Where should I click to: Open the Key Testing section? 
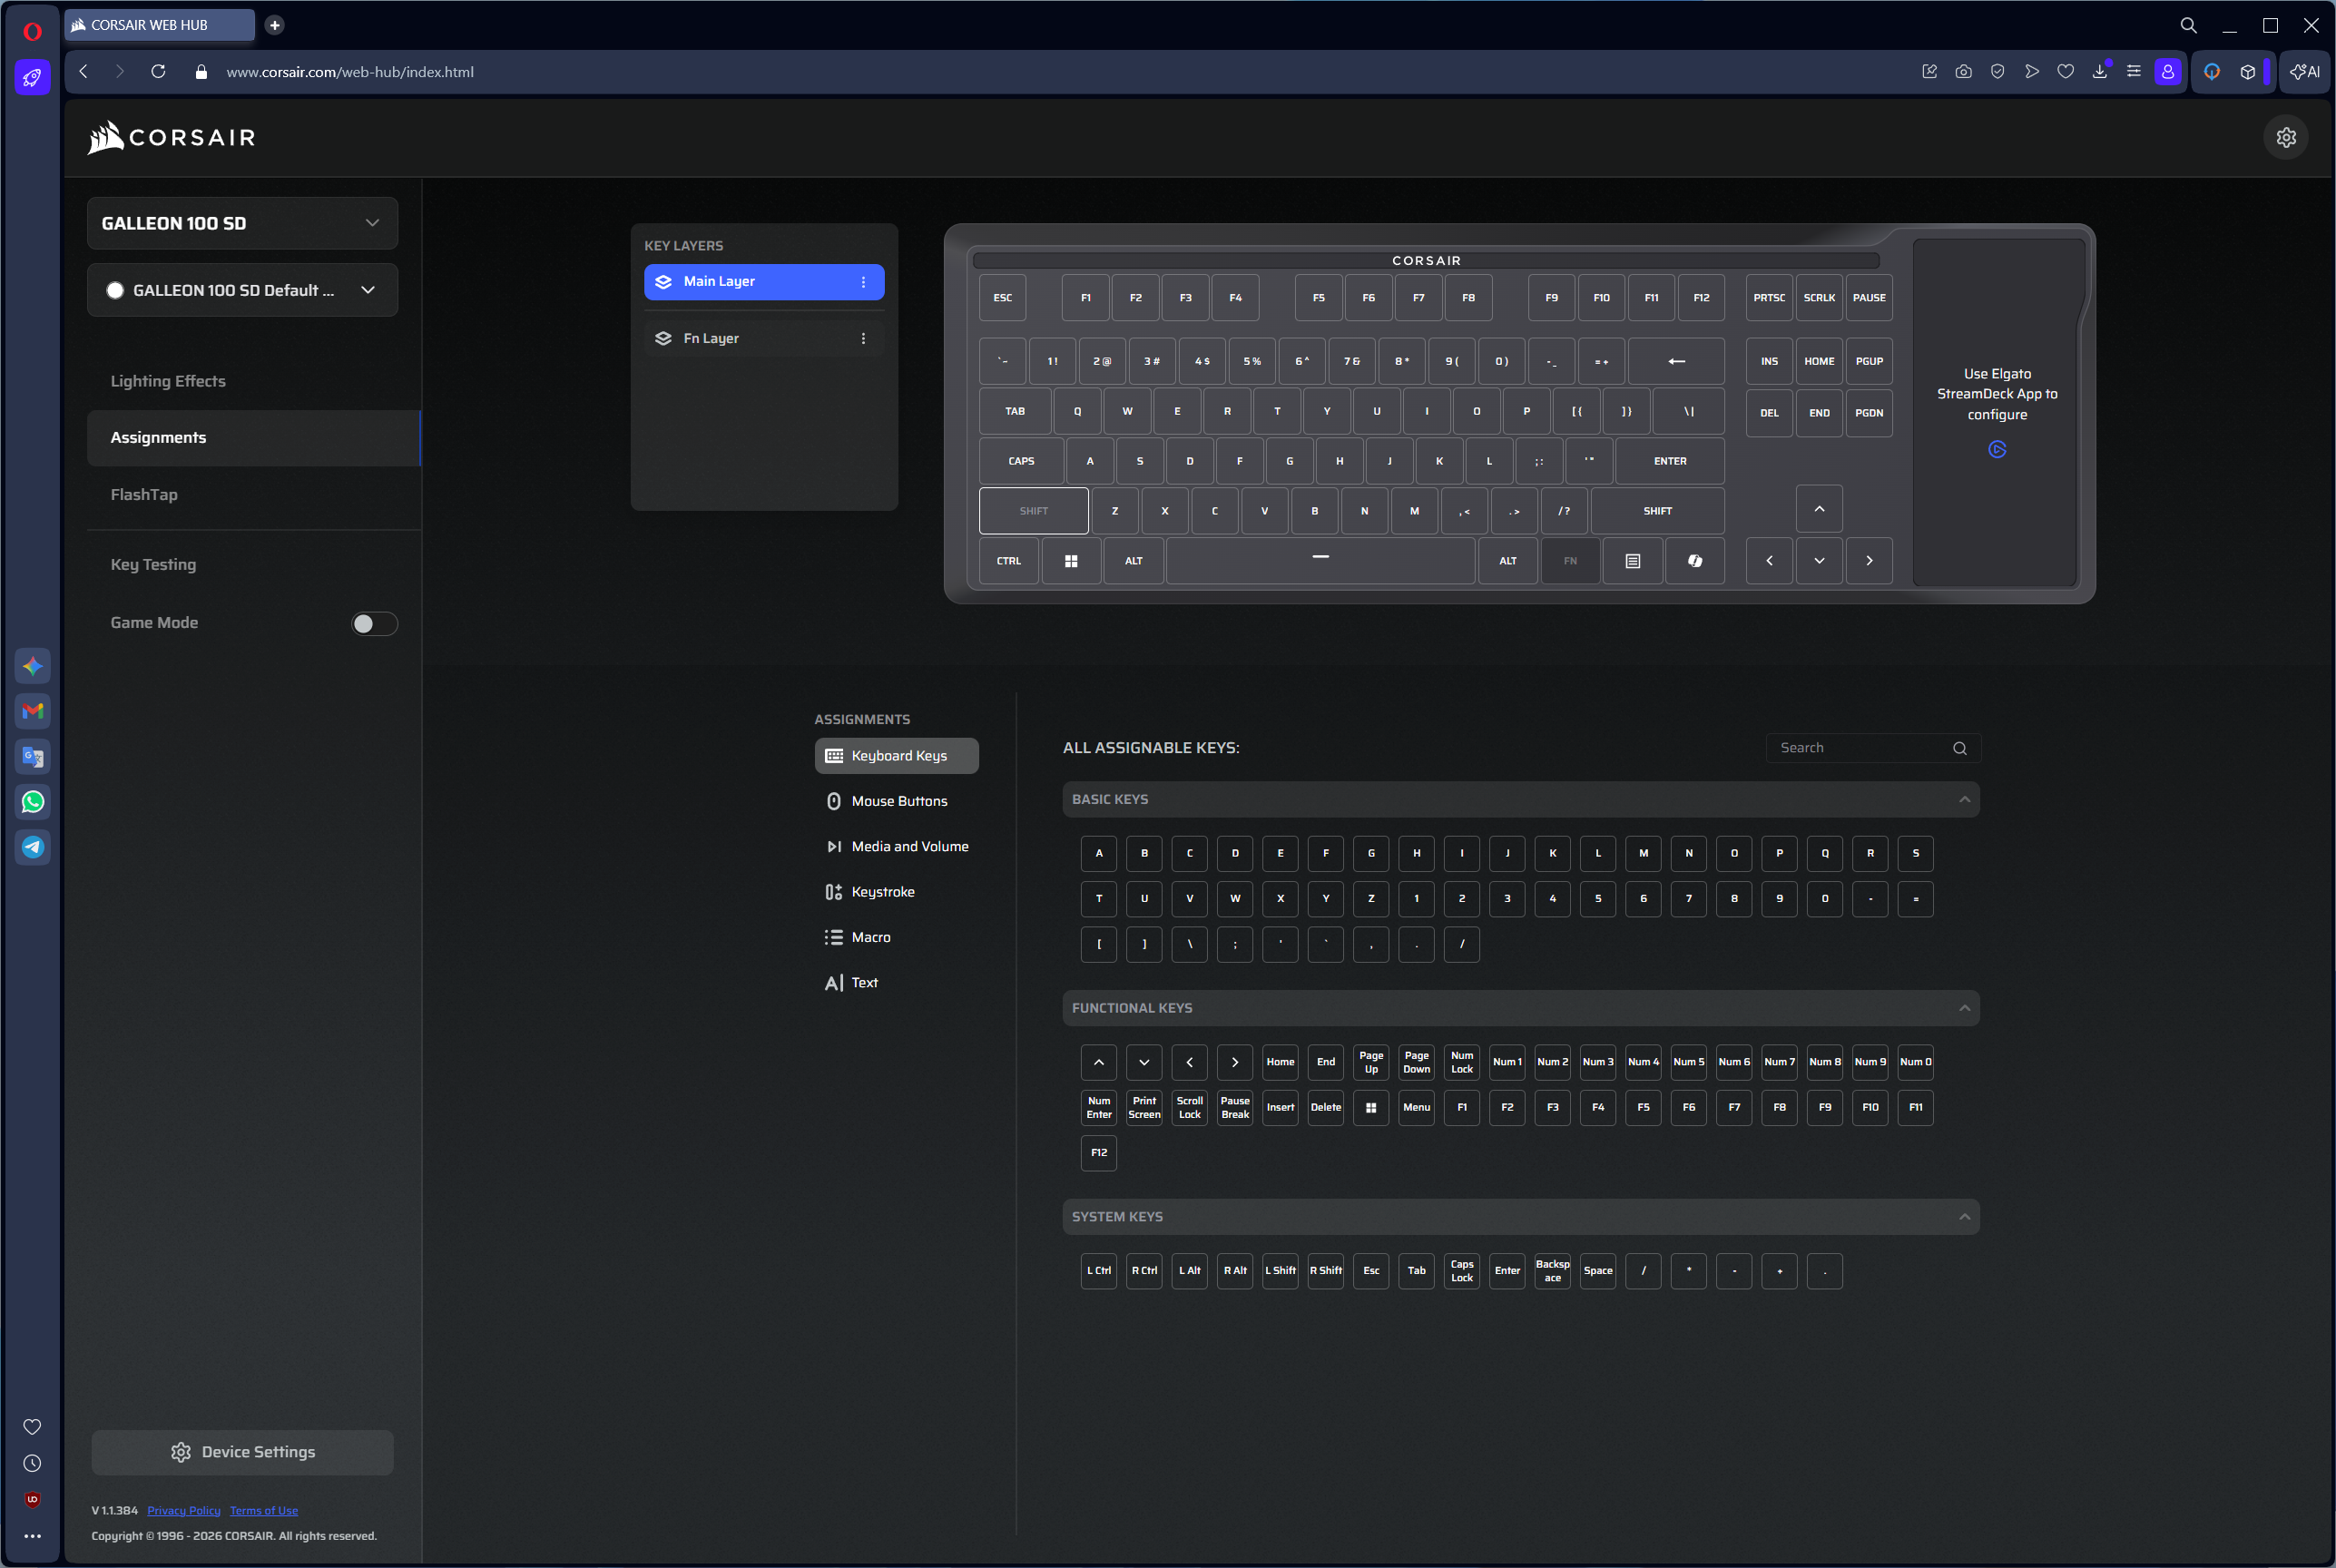(x=153, y=564)
